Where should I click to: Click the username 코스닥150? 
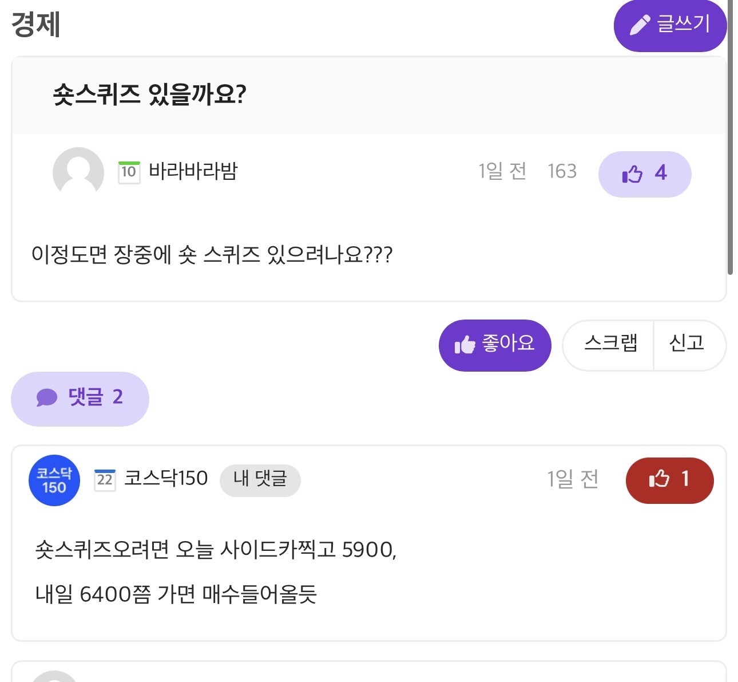[x=166, y=478]
